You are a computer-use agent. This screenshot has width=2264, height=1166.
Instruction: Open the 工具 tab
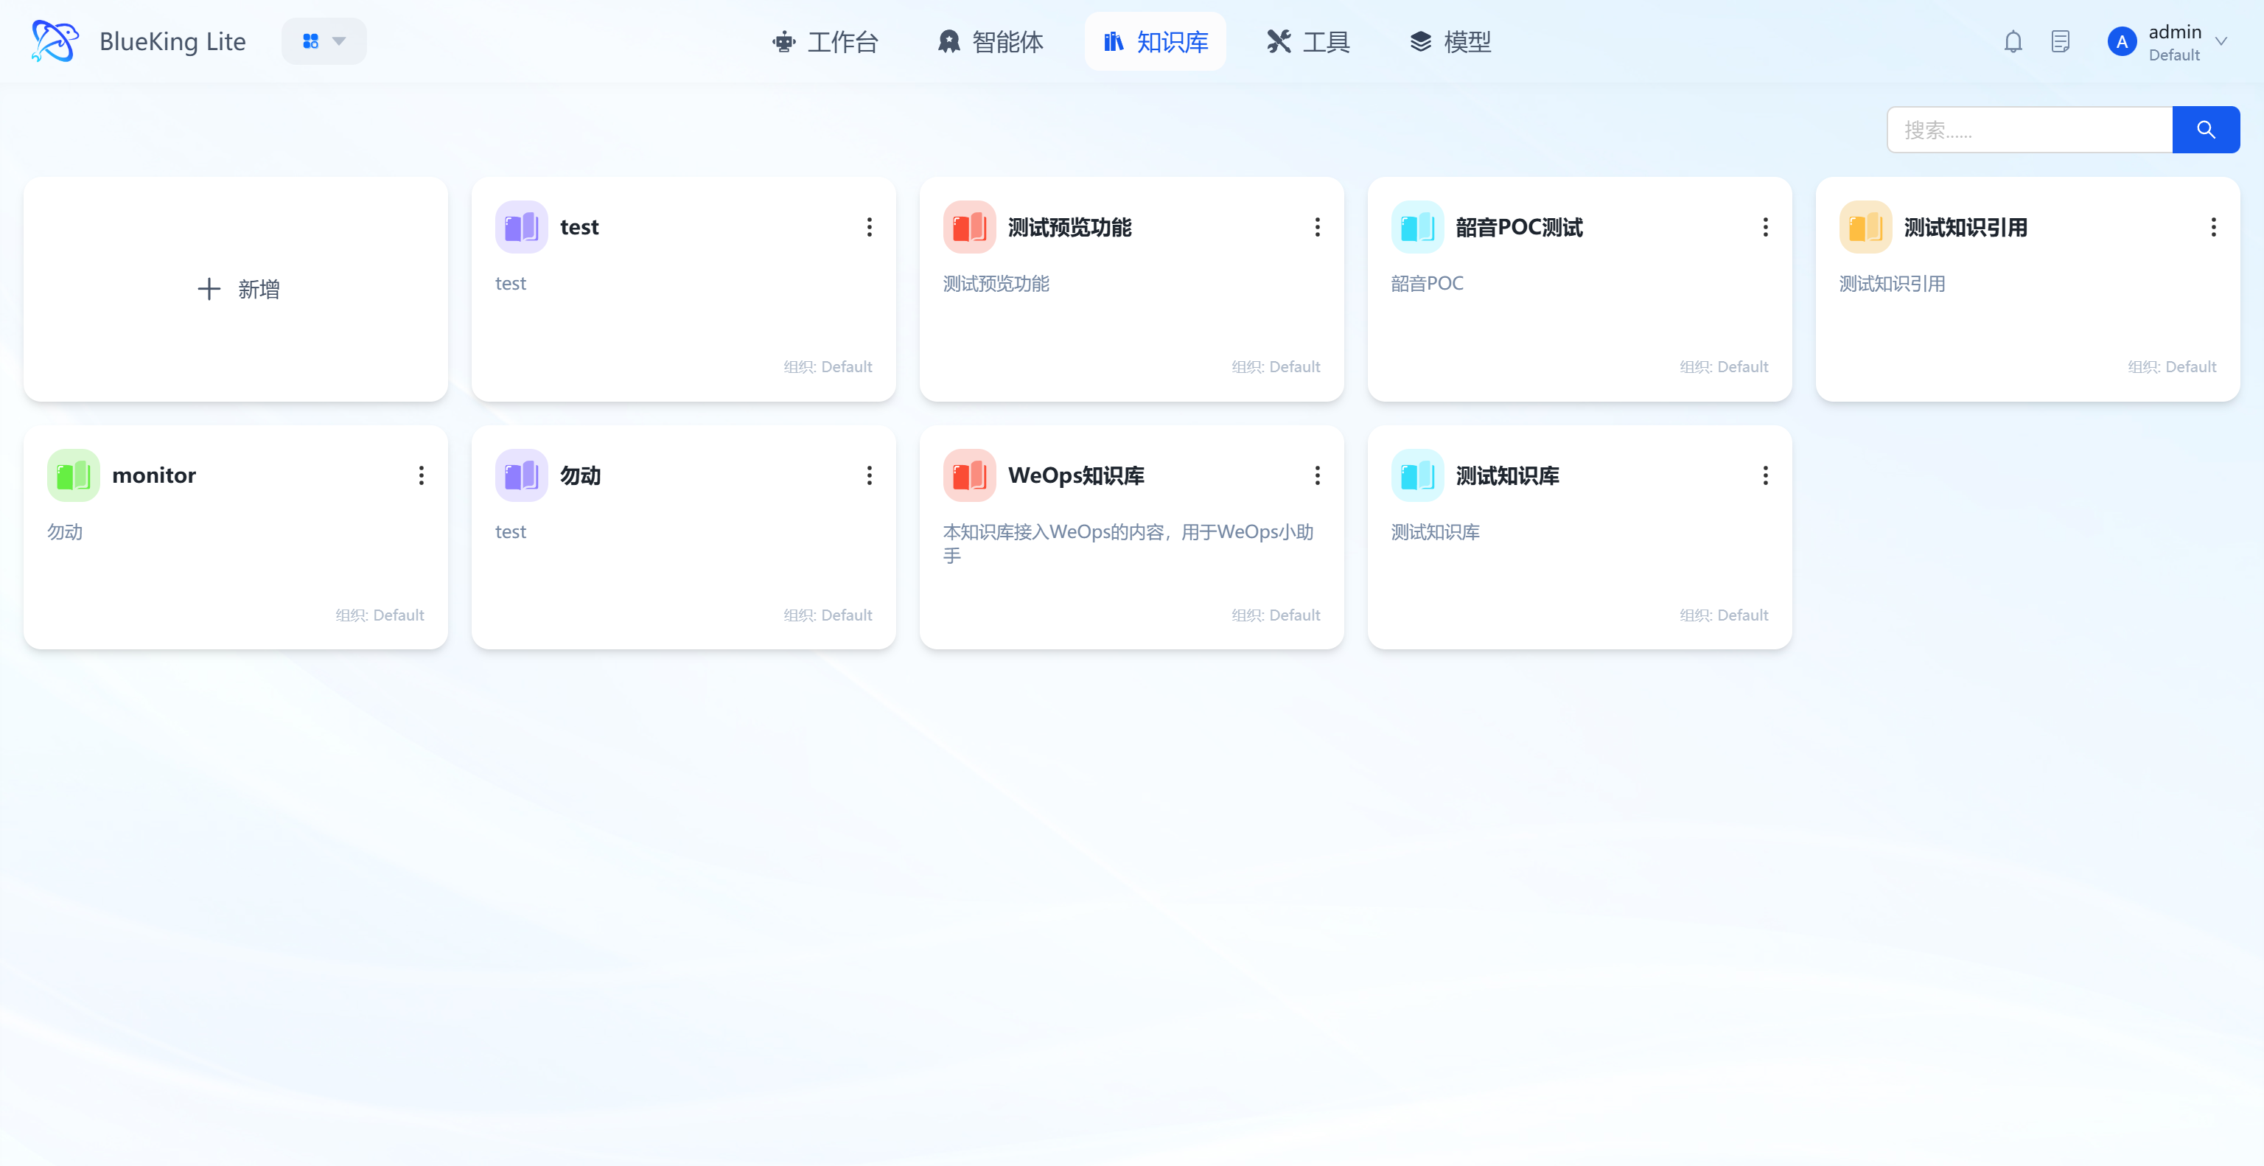(1308, 41)
